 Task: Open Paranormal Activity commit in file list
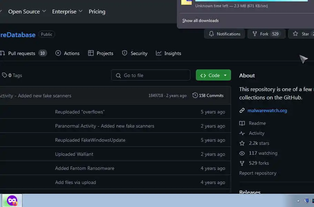pyautogui.click(x=105, y=126)
